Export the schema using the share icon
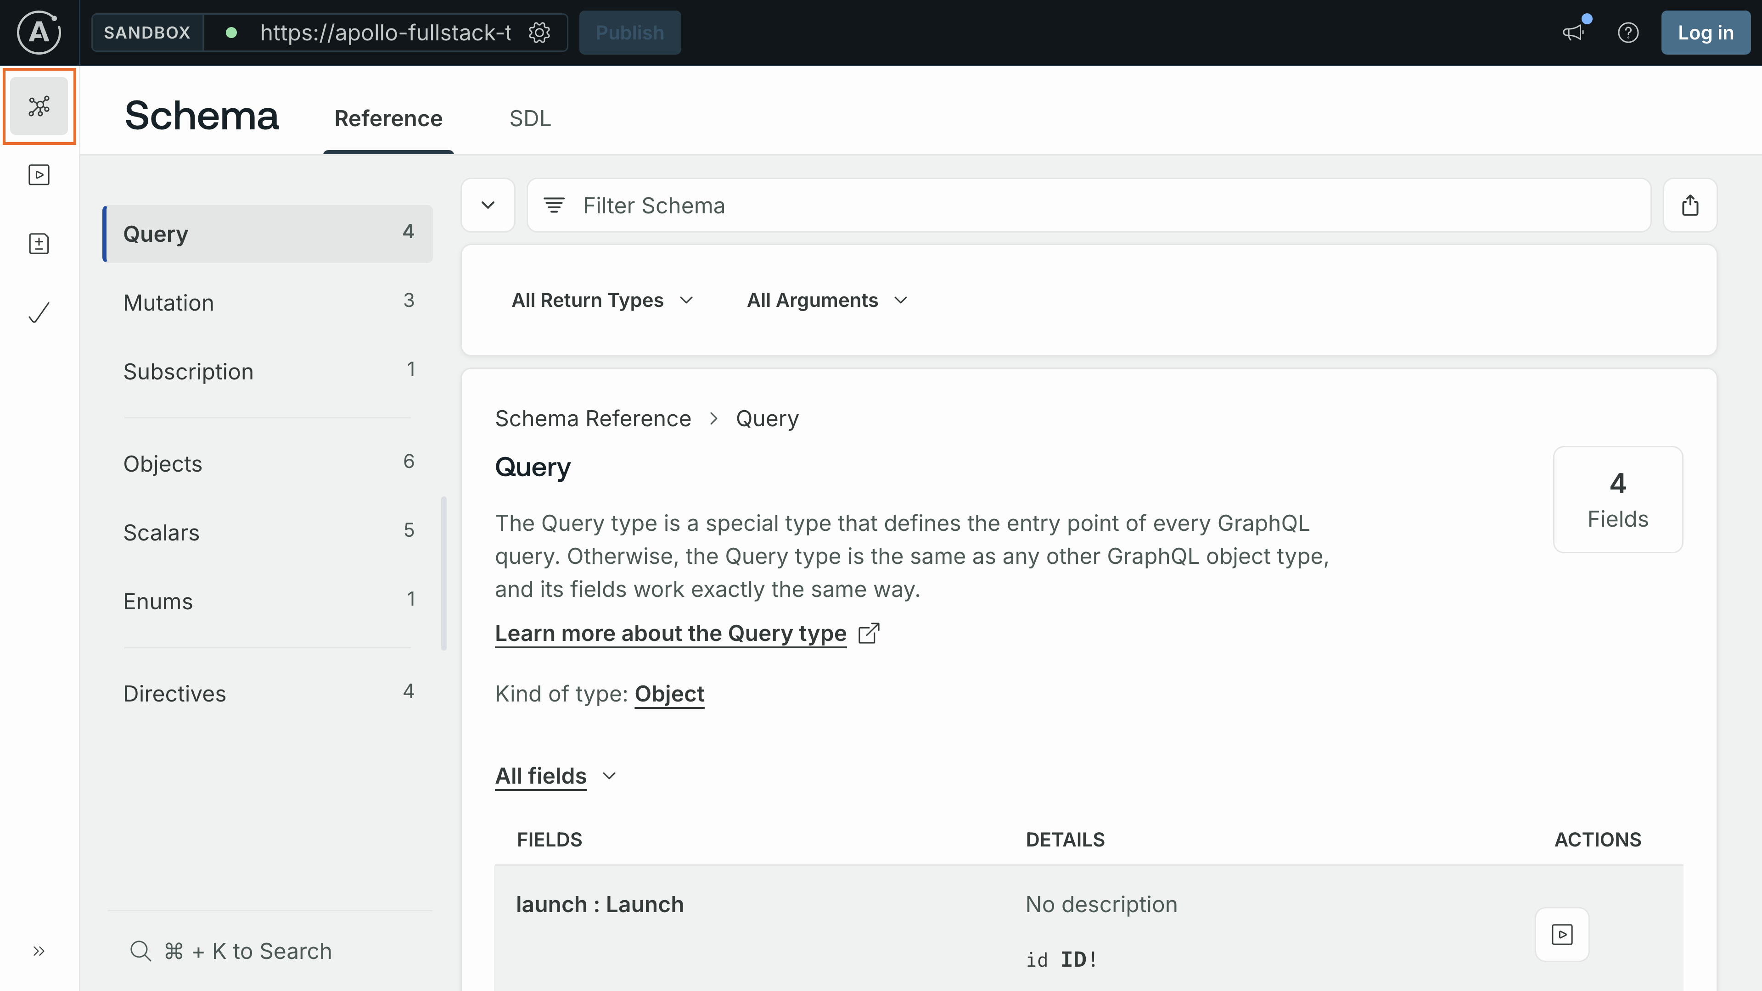This screenshot has height=991, width=1762. pyautogui.click(x=1689, y=204)
